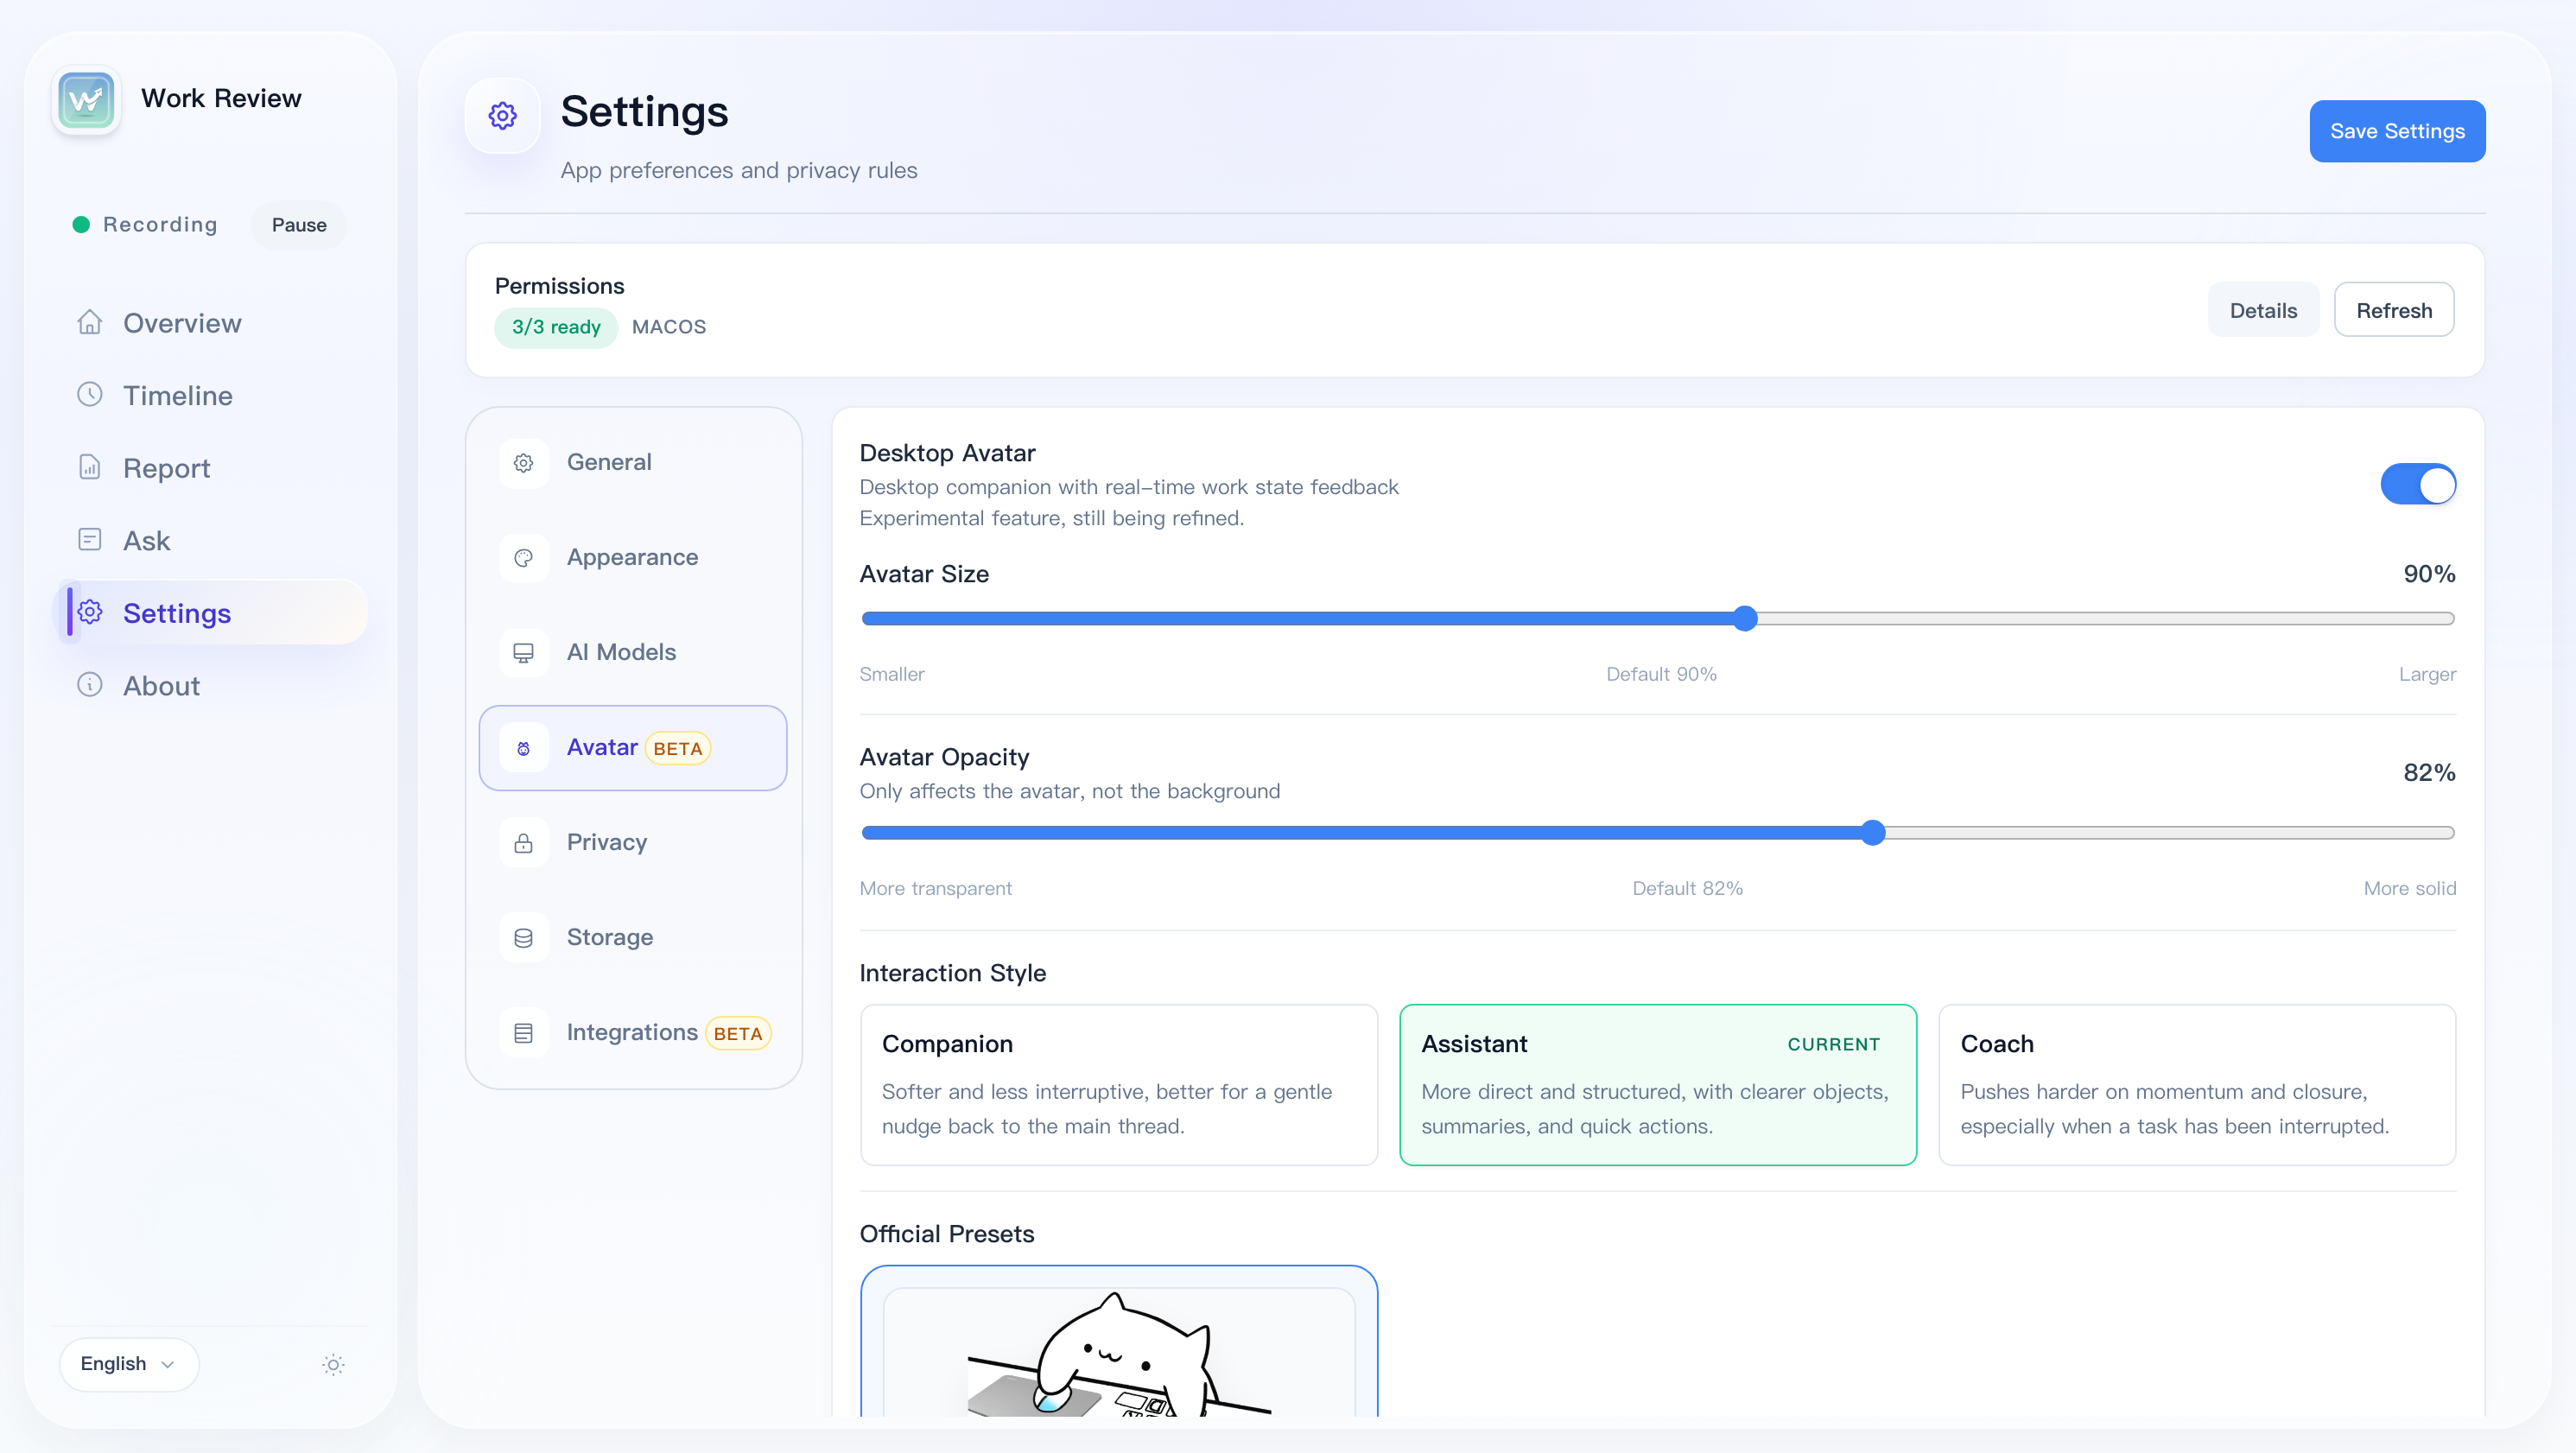Click the Report document icon
The height and width of the screenshot is (1453, 2576).
click(90, 467)
